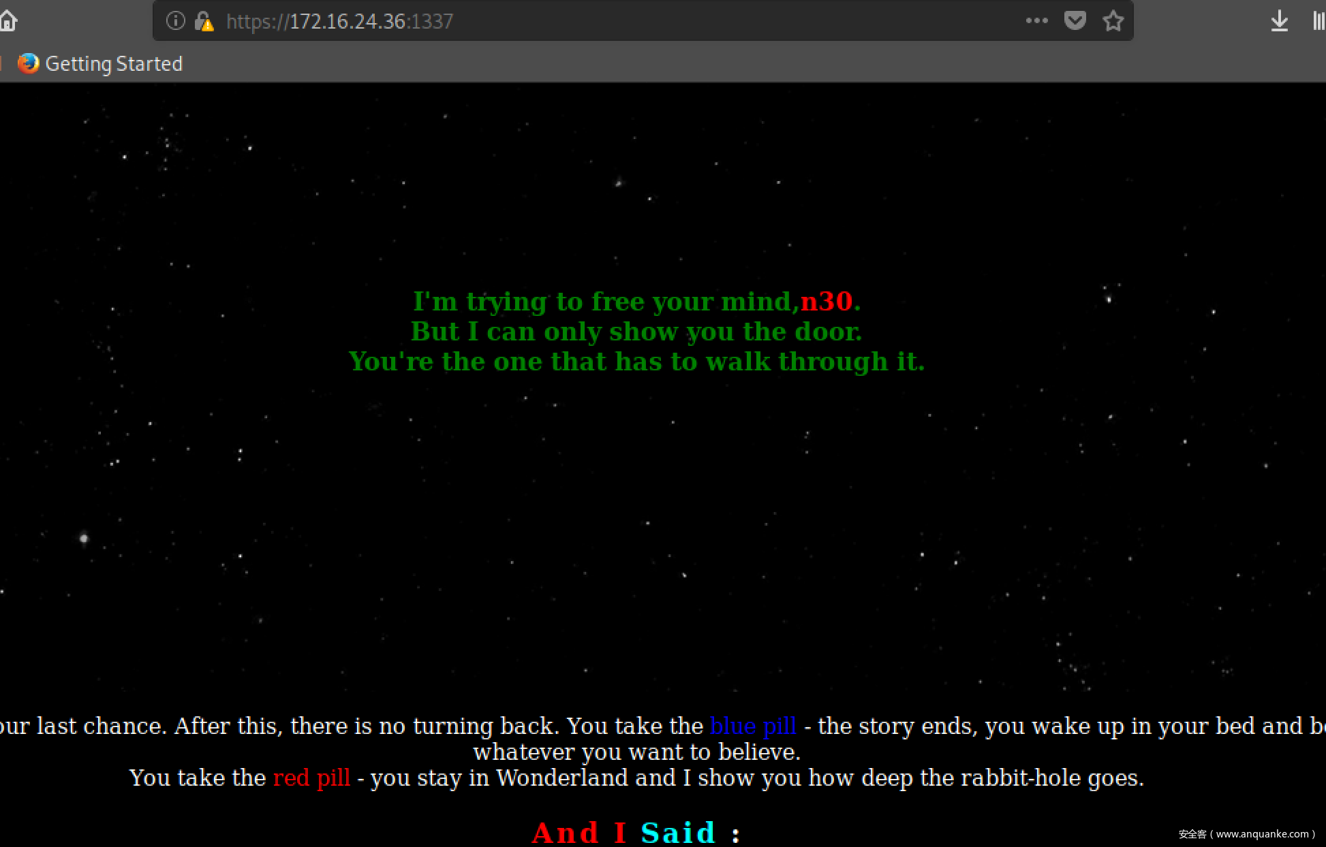
Task: Open the Library icon
Action: (1319, 21)
